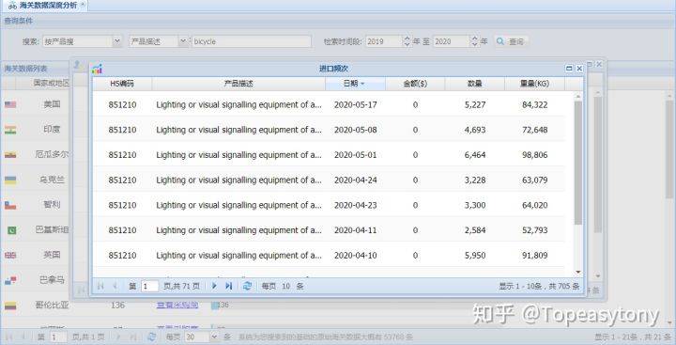Open the page size dropdown showing 30
Image resolution: width=676 pixels, height=345 pixels.
tap(214, 337)
